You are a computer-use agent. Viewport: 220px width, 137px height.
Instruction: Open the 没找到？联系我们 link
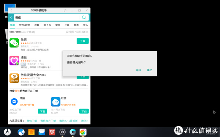(77, 32)
